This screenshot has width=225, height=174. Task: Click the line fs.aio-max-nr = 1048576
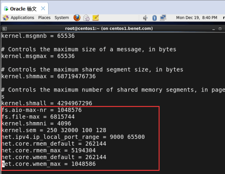point(41,110)
